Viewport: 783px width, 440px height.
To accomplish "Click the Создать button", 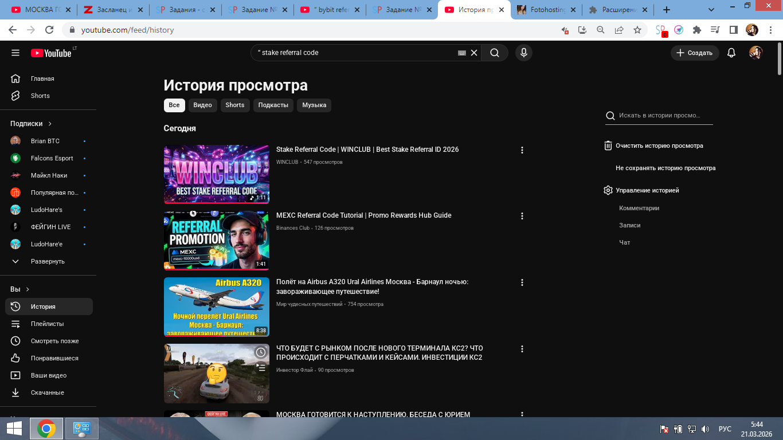I will click(x=695, y=53).
